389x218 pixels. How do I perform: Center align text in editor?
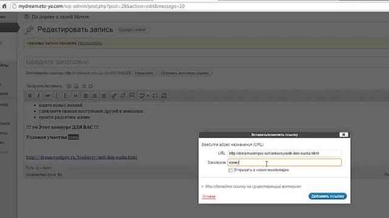coord(95,96)
